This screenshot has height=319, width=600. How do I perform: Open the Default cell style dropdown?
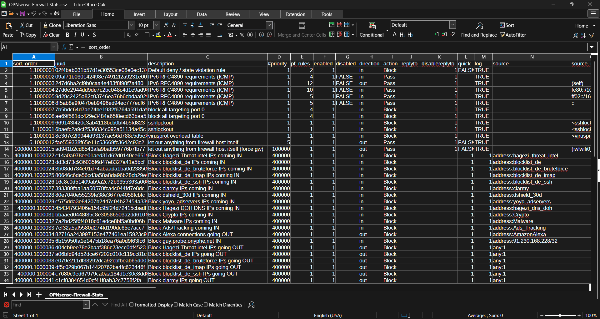coord(452,24)
